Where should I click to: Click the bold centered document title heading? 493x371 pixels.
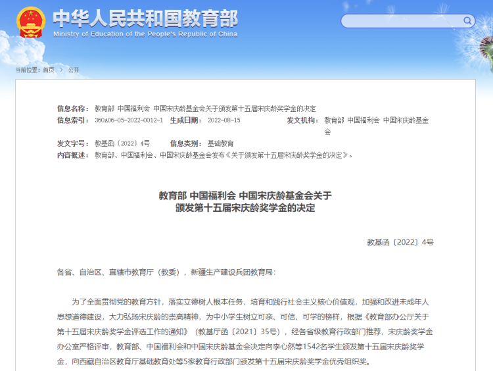tap(245, 201)
